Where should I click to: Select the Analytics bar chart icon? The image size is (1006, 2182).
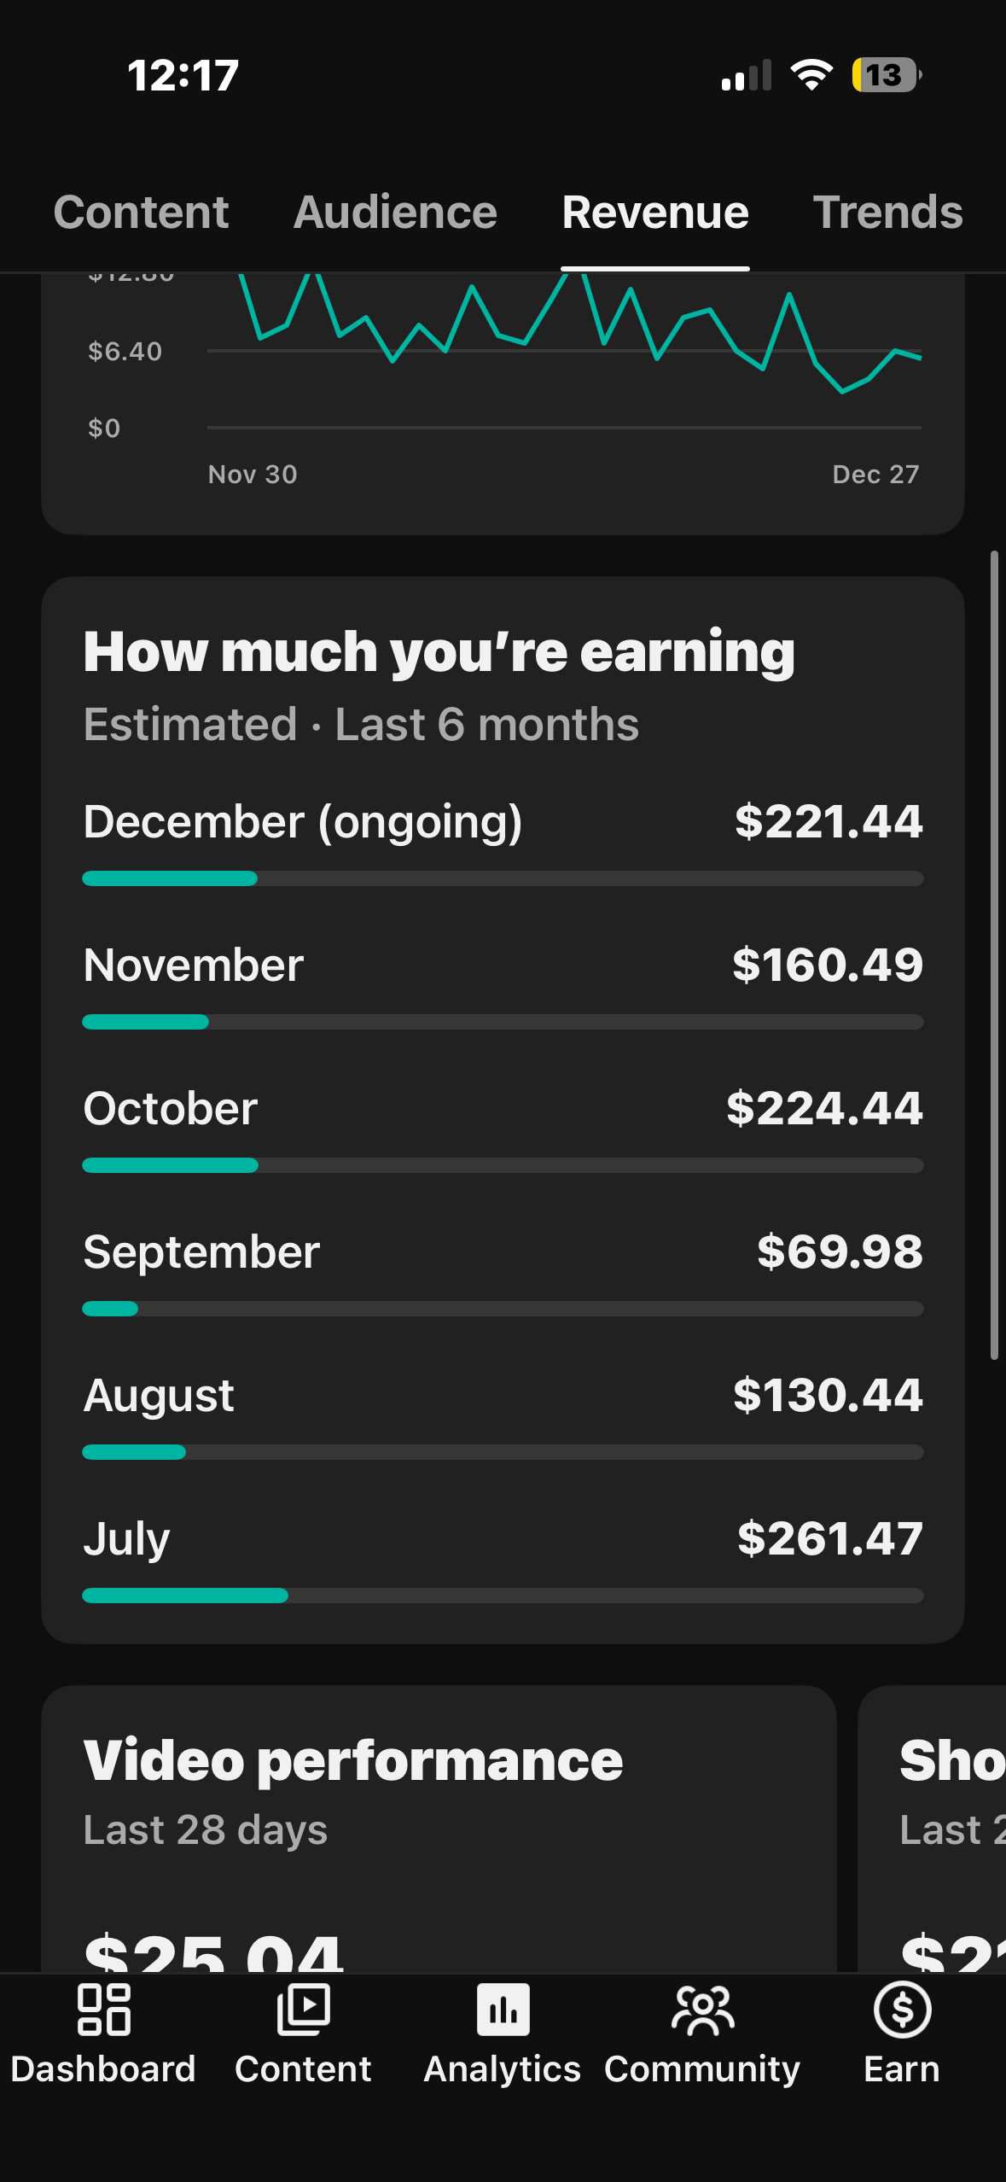(x=503, y=2010)
